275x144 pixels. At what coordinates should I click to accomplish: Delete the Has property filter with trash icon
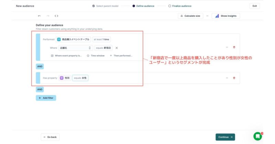234,78
